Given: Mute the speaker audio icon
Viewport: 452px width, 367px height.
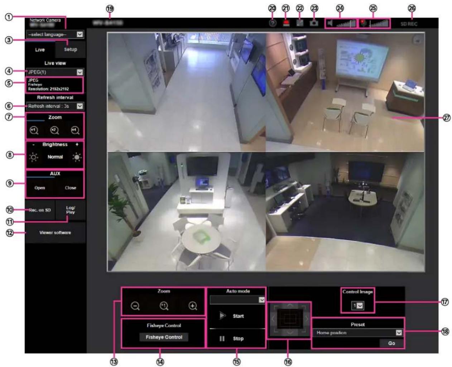Looking at the screenshot, I should coord(330,23).
